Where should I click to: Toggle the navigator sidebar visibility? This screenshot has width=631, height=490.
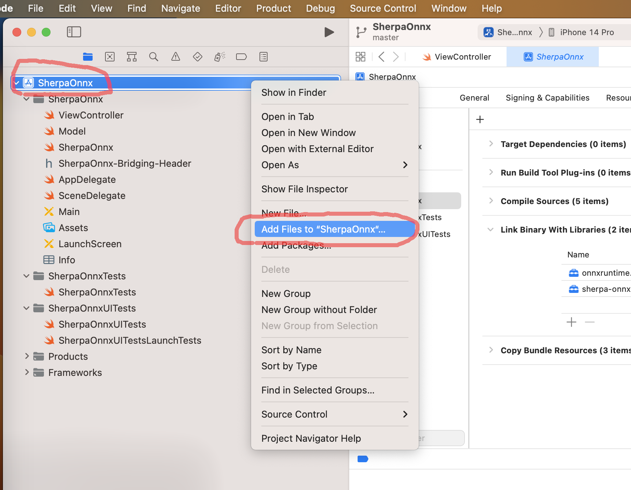tap(74, 32)
